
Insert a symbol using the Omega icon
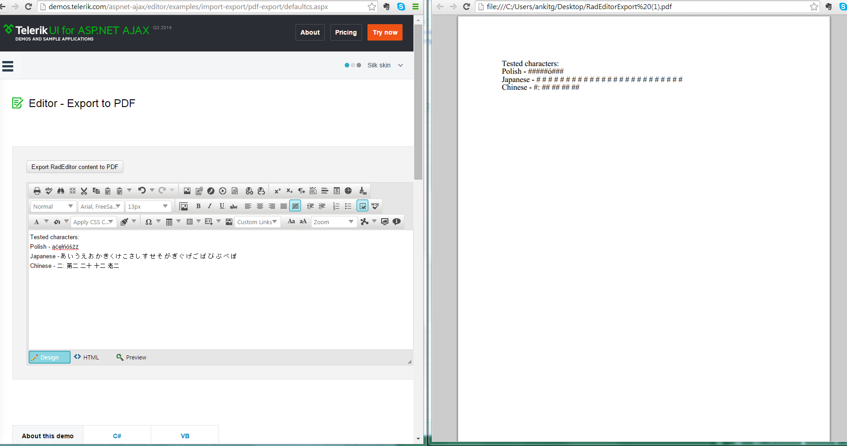click(148, 222)
